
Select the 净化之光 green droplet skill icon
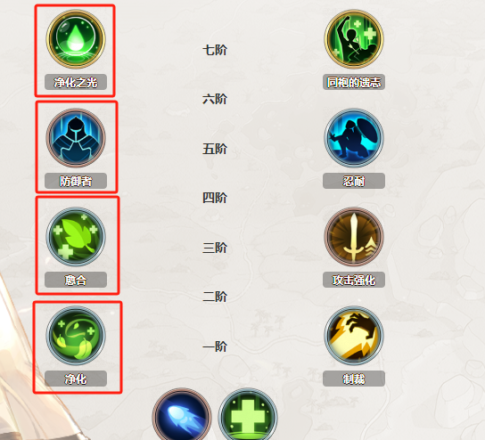coord(76,39)
